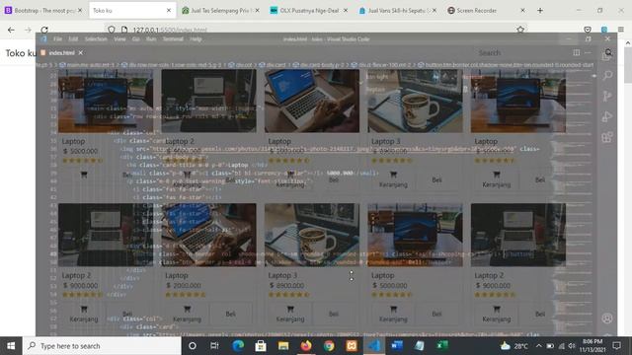This screenshot has height=355, width=632.
Task: Close the Toko ku browser tab
Action: (169, 11)
